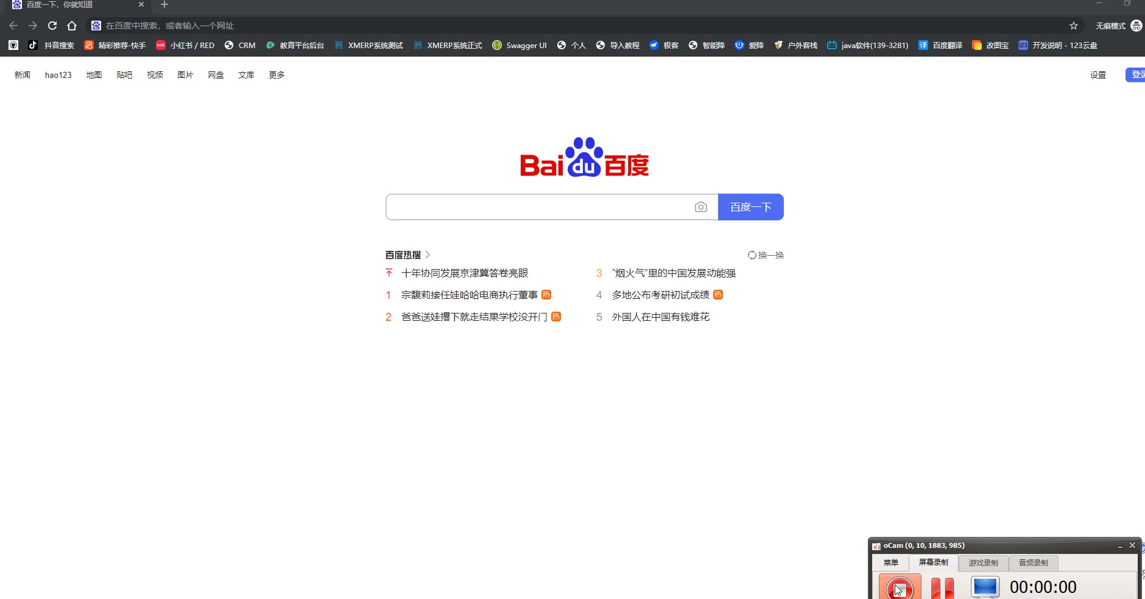Open a new browser tab
This screenshot has height=599, width=1145.
coord(164,5)
